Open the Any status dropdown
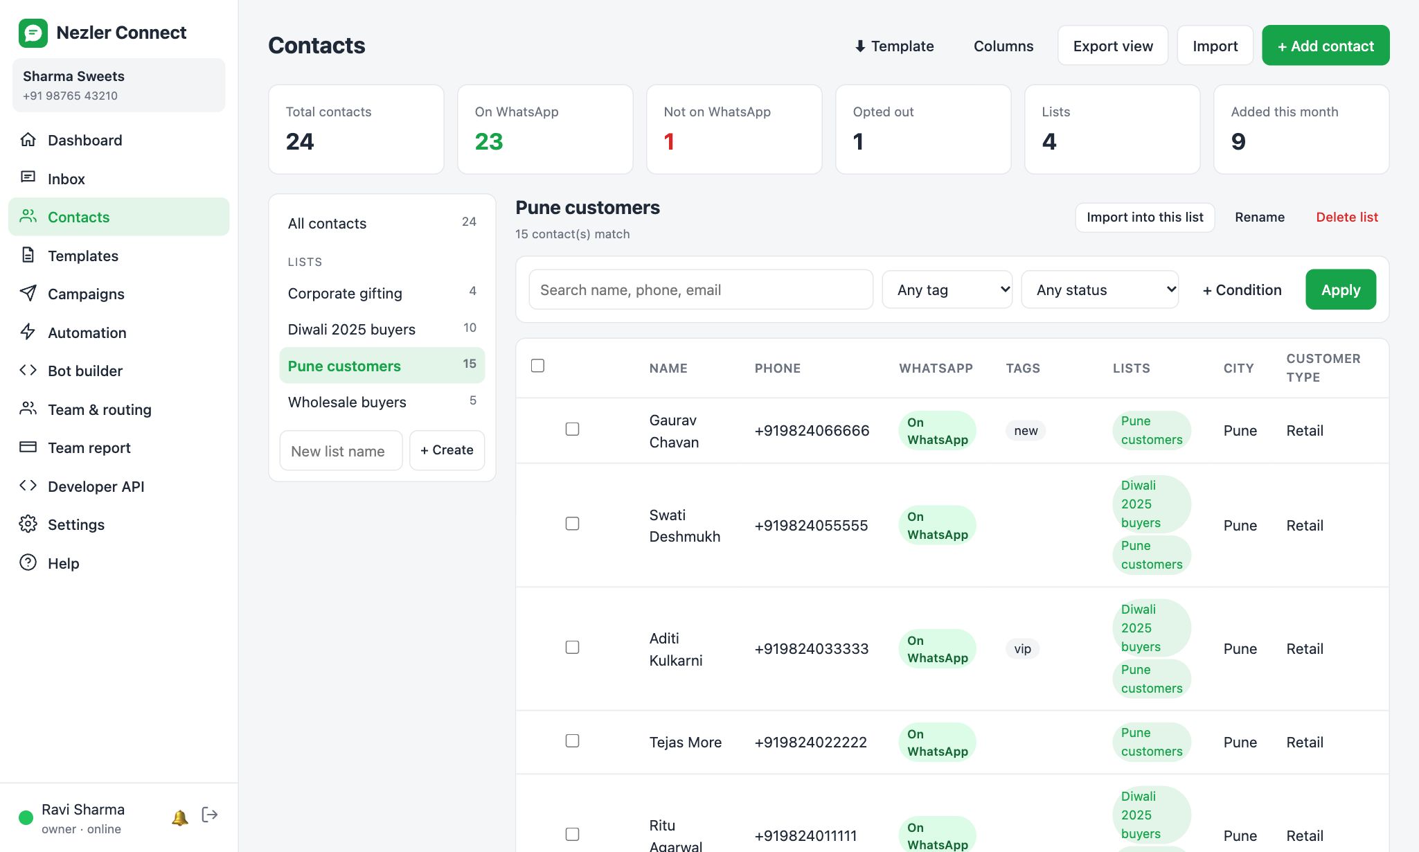 pos(1100,290)
